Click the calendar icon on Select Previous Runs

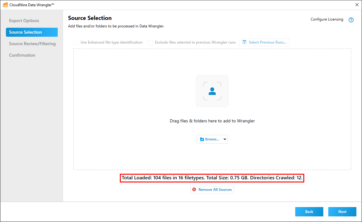point(244,42)
